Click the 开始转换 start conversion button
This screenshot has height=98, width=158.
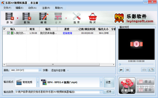pos(127,86)
